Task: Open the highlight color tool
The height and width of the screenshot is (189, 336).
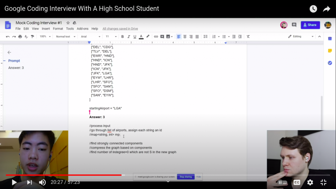Action: pyautogui.click(x=148, y=37)
